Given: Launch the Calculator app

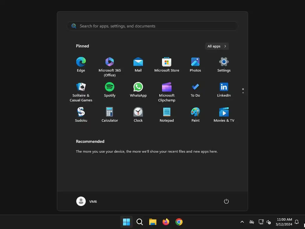Looking at the screenshot, I should tap(110, 115).
